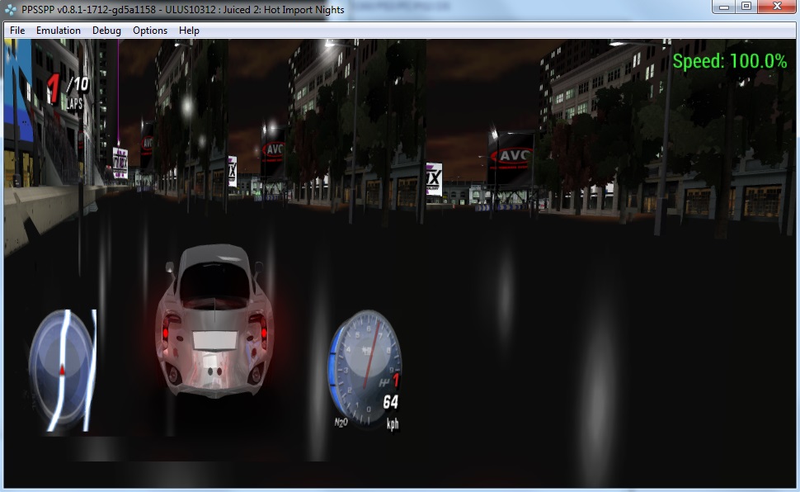Image resolution: width=800 pixels, height=492 pixels.
Task: Click the track minimap gauge
Action: pos(62,370)
